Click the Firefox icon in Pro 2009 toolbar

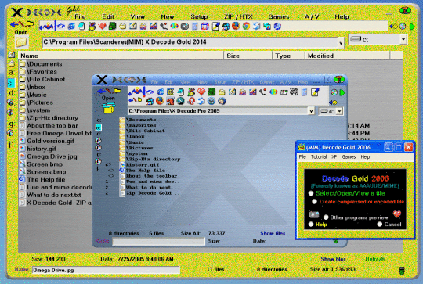click(160, 101)
